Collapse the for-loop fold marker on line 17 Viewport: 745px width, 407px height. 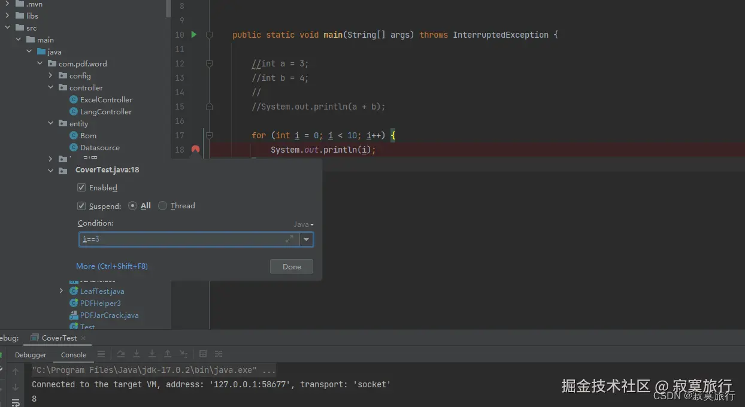coord(209,135)
